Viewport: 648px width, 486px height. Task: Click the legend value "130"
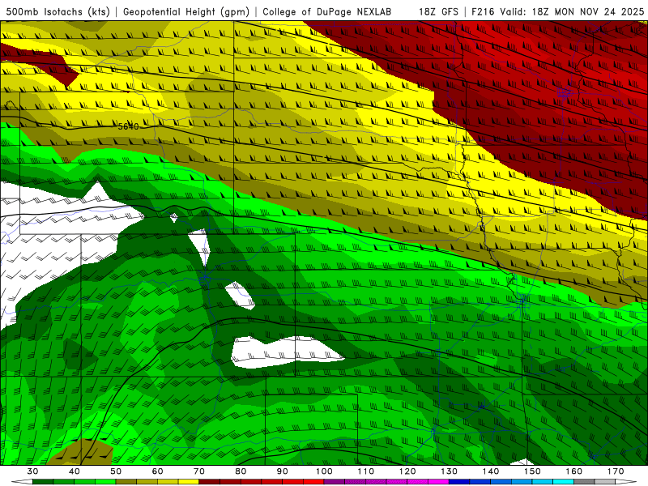(450, 471)
